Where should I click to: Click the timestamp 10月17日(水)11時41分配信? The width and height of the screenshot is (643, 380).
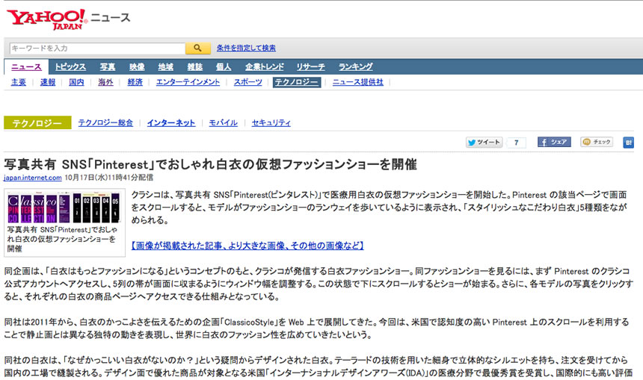click(108, 178)
